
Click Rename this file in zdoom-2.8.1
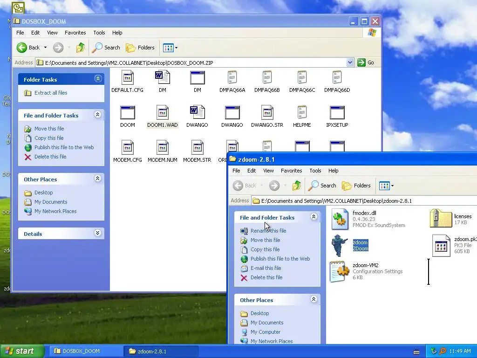(268, 231)
